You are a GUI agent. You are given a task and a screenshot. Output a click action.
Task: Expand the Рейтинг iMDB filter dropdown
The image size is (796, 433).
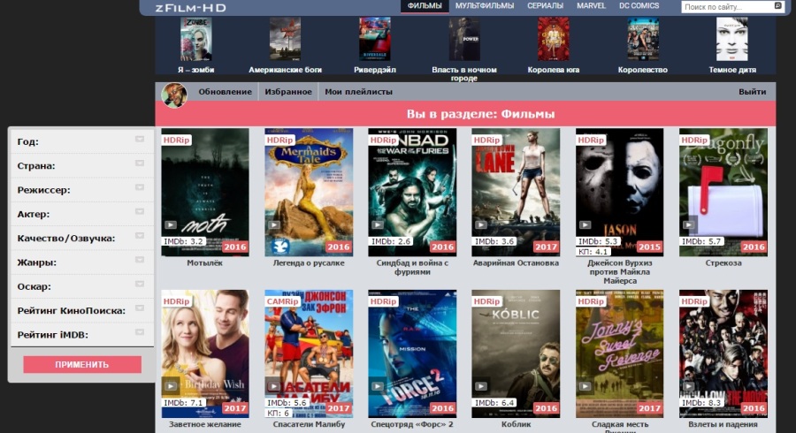(x=140, y=332)
